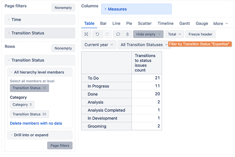Click the Measures column dimension
235x157 pixels.
tap(136, 9)
